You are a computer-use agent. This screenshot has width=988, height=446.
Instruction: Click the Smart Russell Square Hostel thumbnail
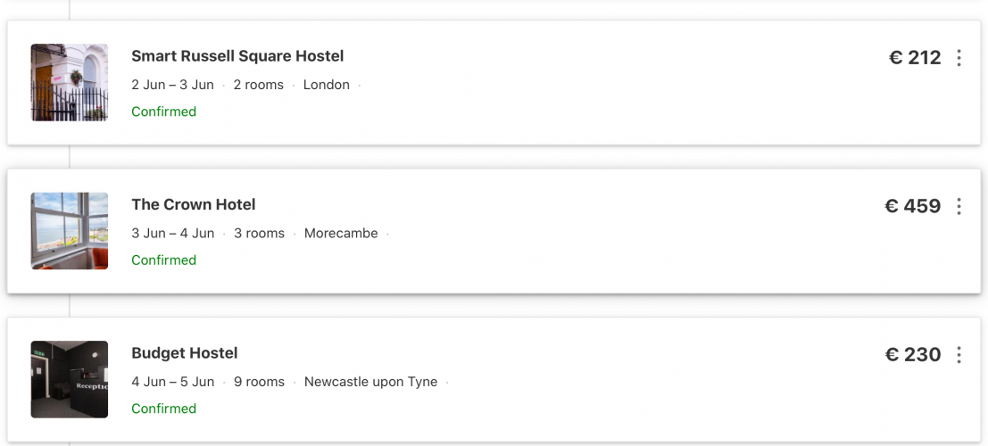click(x=70, y=83)
